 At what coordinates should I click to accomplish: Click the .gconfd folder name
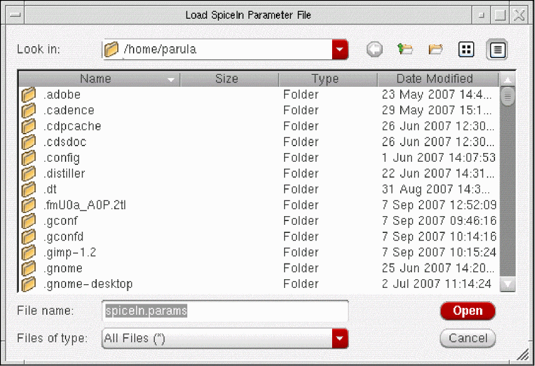coord(64,237)
